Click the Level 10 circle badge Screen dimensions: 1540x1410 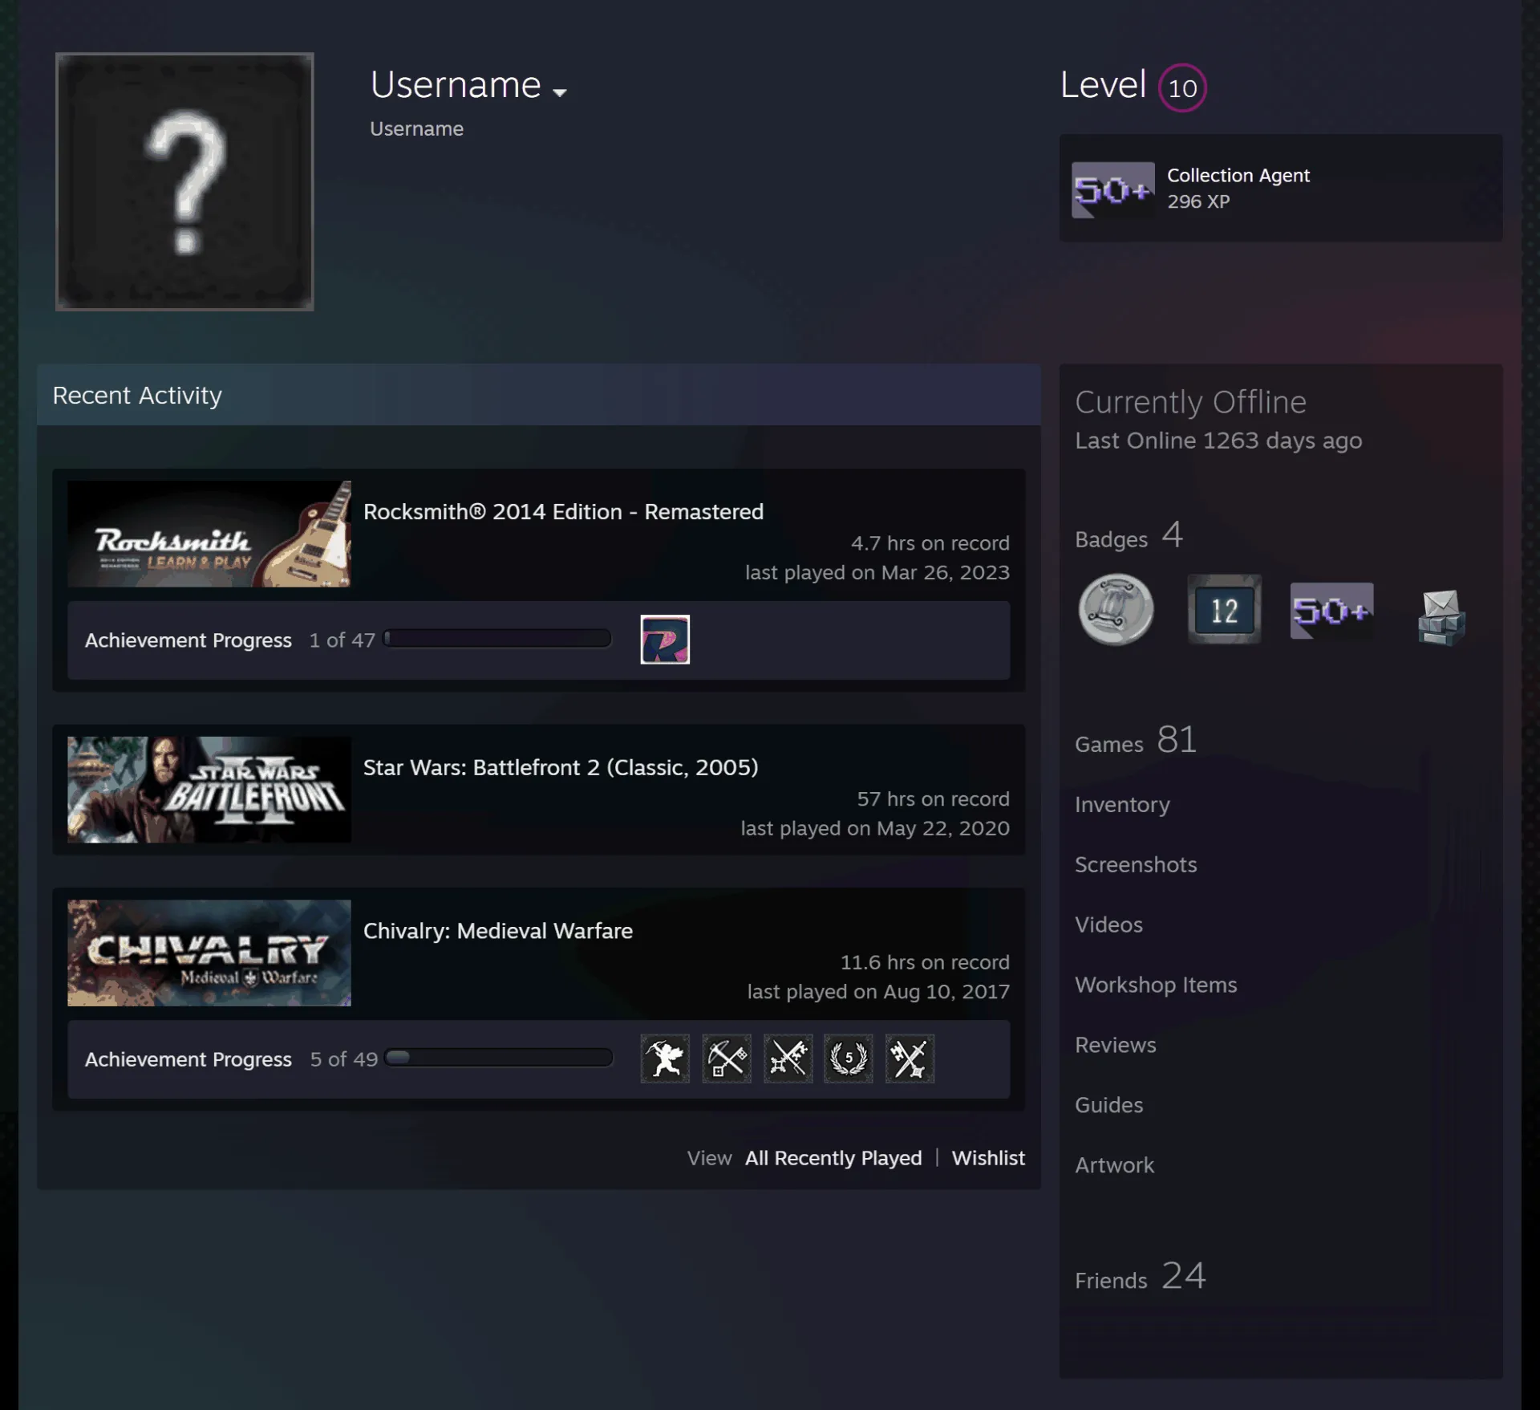[x=1182, y=87]
